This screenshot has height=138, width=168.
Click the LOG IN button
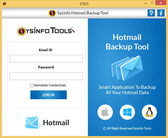click(x=49, y=95)
